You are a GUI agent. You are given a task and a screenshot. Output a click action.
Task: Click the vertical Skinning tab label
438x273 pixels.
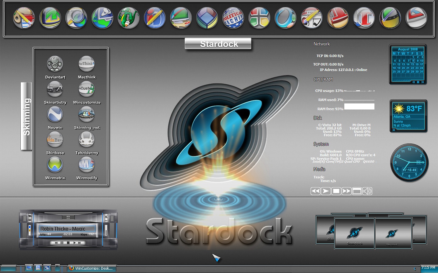[x=26, y=116]
